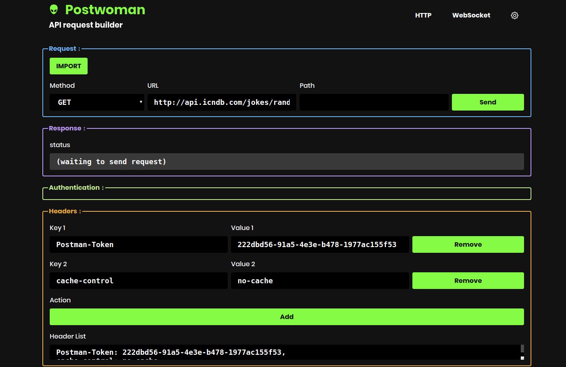This screenshot has width=566, height=367.
Task: Click the 'Value 2' label
Action: pyautogui.click(x=243, y=264)
